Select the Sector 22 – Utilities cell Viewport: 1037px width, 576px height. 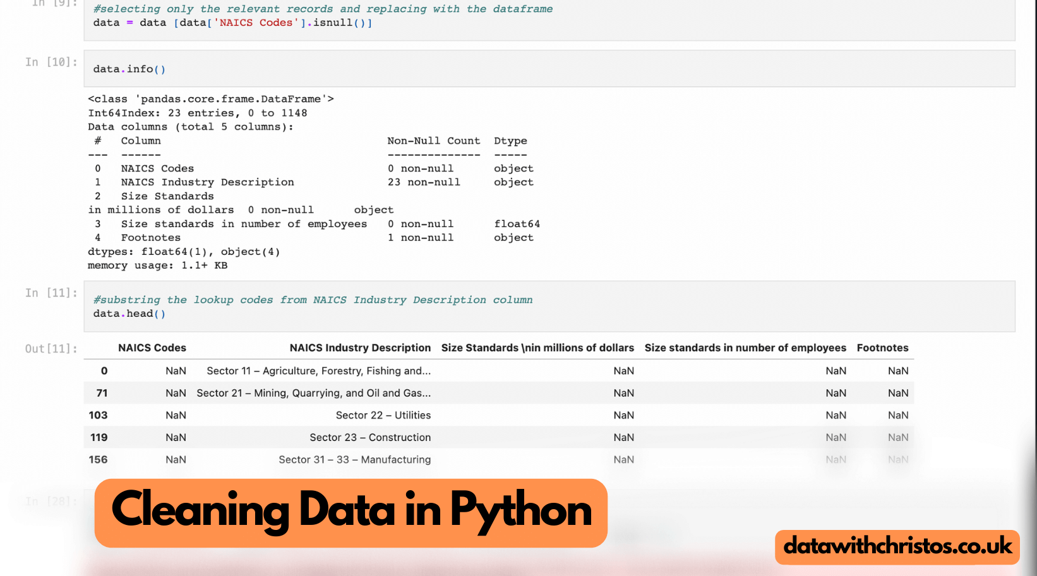coord(383,415)
